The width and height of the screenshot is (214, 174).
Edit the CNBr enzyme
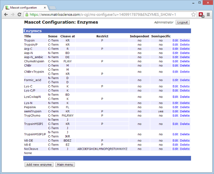[x=175, y=66]
